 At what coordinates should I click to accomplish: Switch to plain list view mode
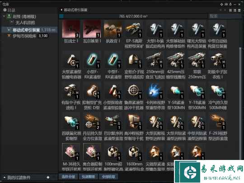pos(239,10)
